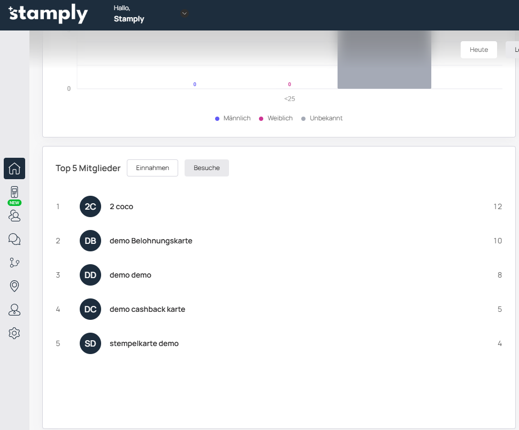Switch to the Besuche tab
Screen dimensions: 519x430
[x=207, y=168]
